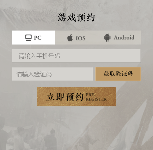Click the "PC" text label
The image size is (153, 150).
(x=38, y=38)
